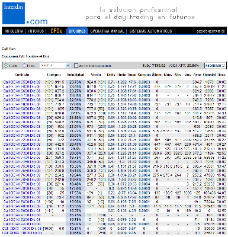The image size is (228, 237).
Task: Click the Compra price 837.2
Action: (59, 91)
